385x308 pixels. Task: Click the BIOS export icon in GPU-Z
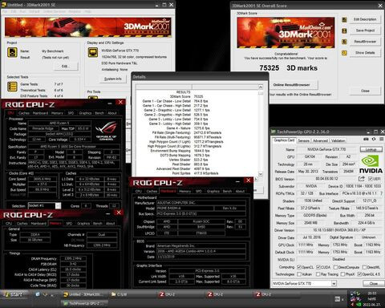click(362, 179)
